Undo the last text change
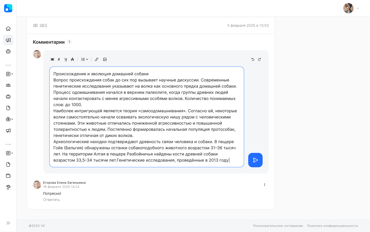 tap(253, 59)
